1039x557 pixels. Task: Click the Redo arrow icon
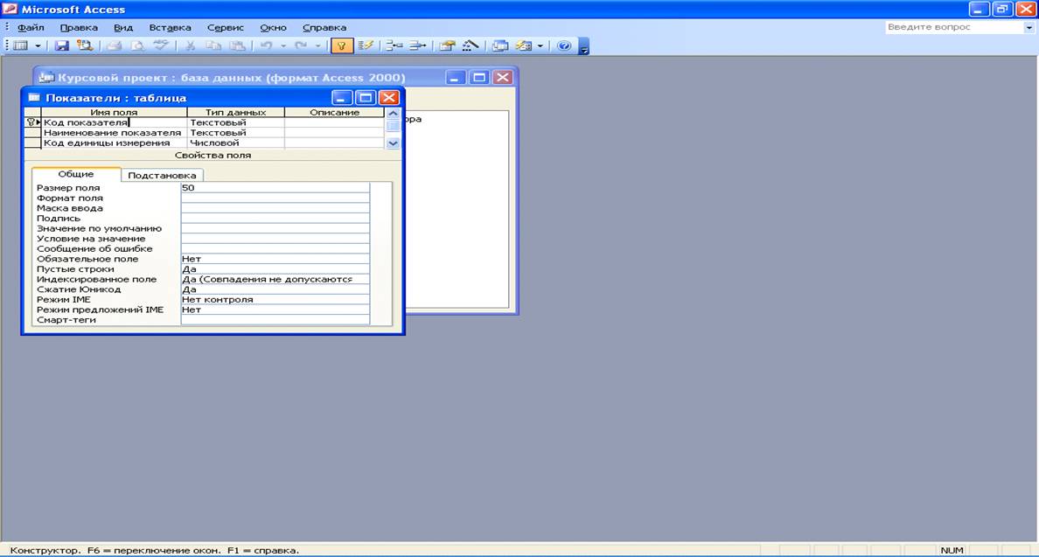(x=301, y=45)
